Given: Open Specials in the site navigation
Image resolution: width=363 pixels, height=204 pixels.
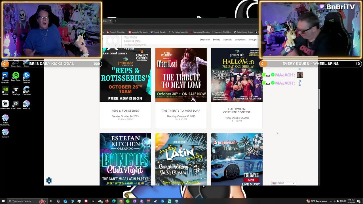Looking at the screenshot, I should (x=227, y=40).
